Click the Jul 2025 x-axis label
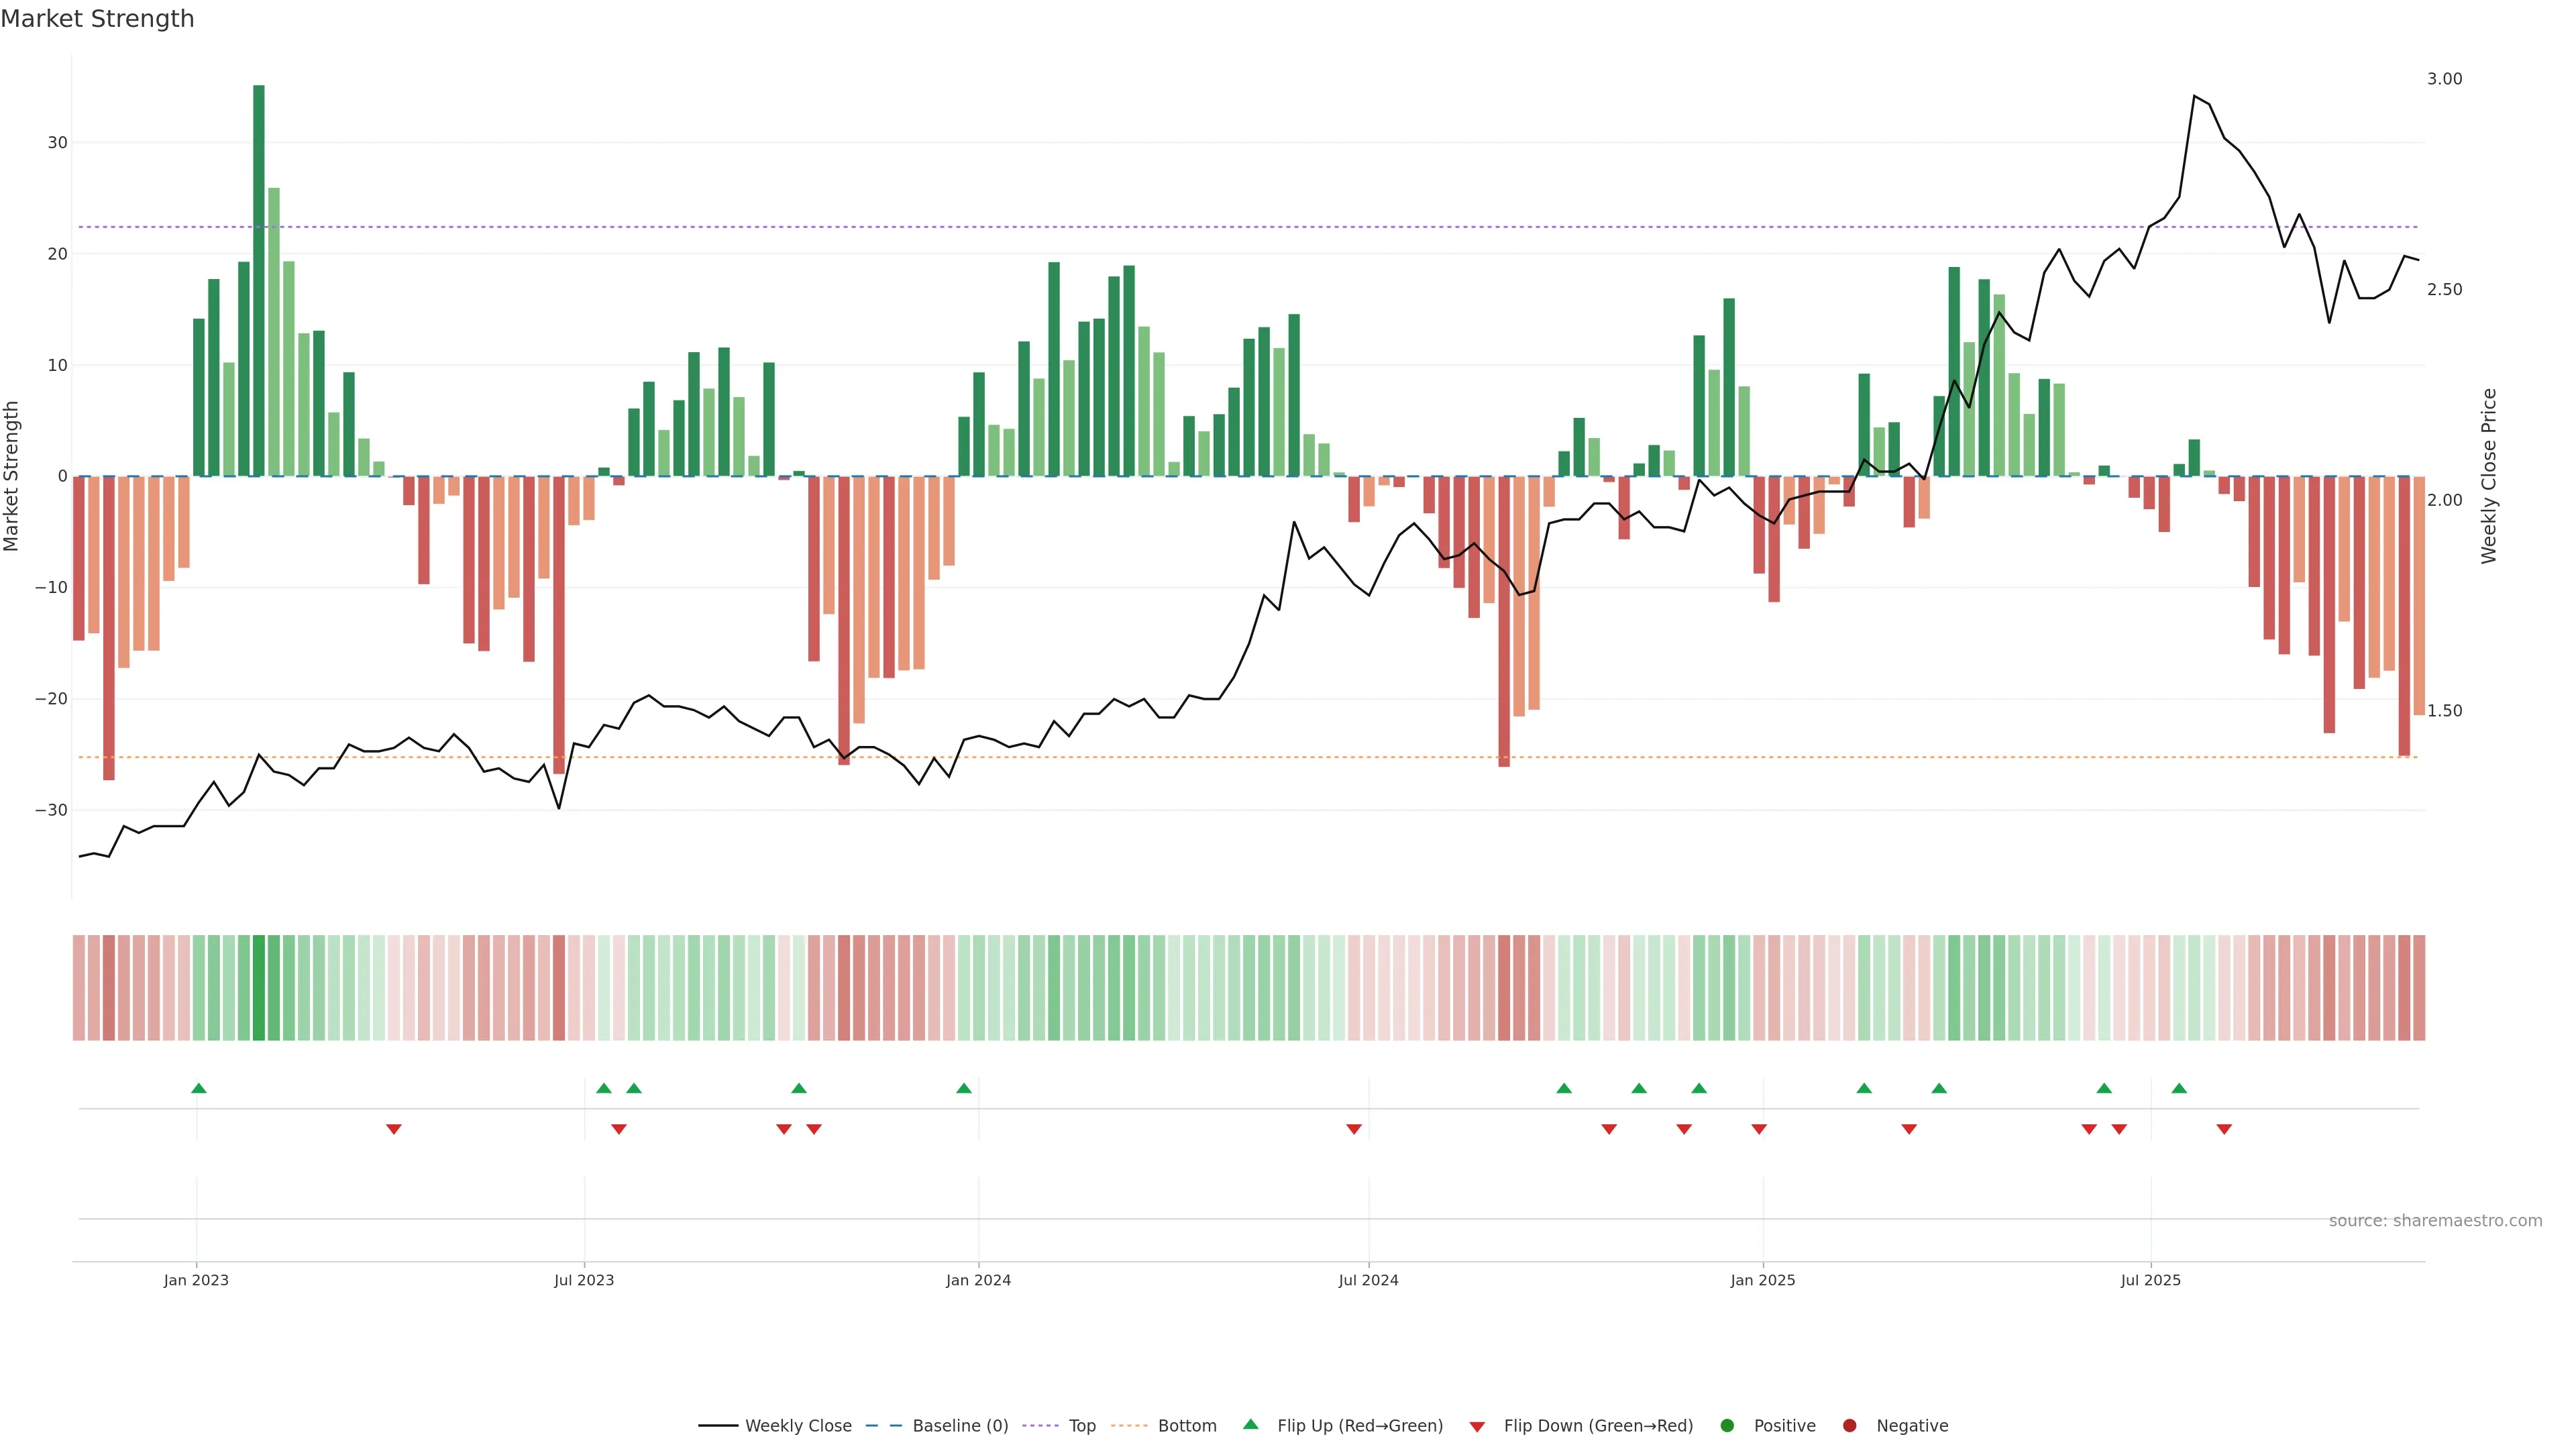 2151,1280
